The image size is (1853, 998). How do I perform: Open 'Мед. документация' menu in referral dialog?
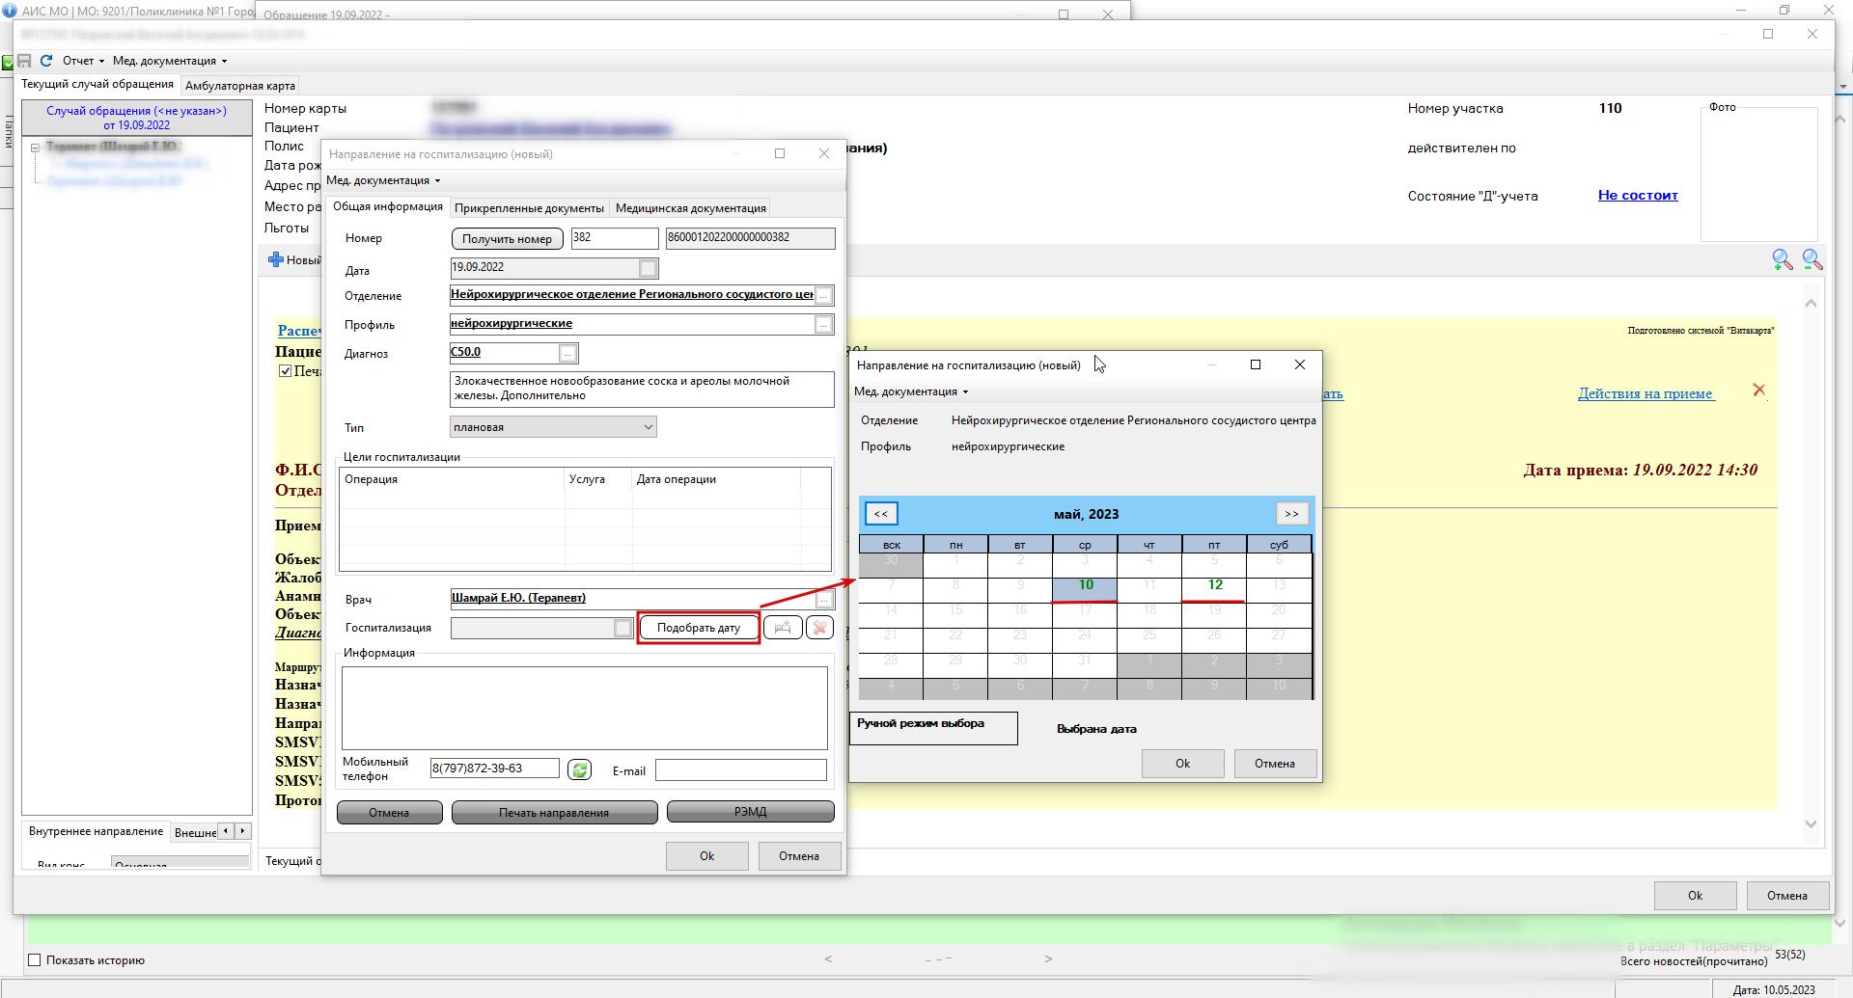click(383, 180)
